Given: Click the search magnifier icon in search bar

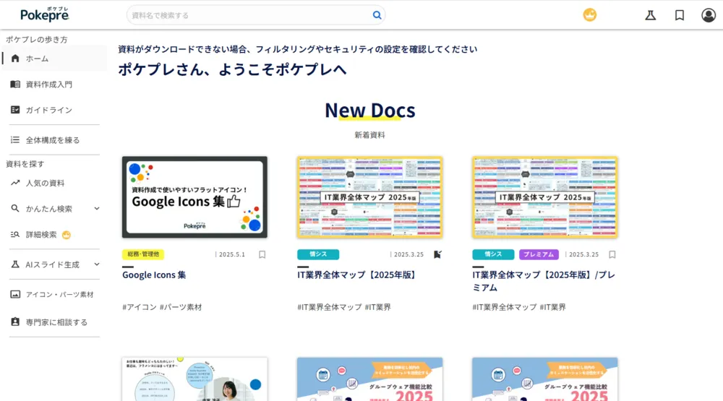Looking at the screenshot, I should 377,15.
